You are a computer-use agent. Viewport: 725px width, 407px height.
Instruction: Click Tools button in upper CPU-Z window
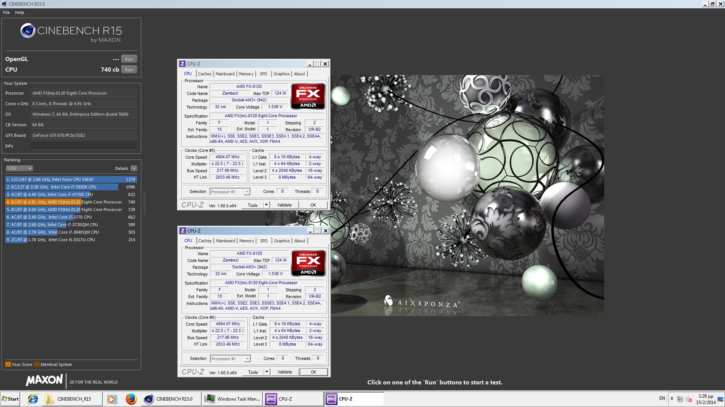[x=253, y=205]
